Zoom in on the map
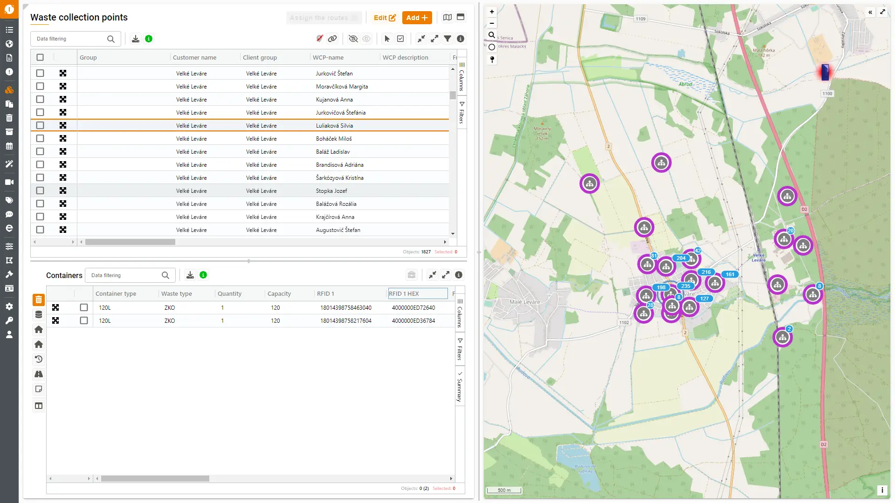The height and width of the screenshot is (503, 895). click(492, 12)
